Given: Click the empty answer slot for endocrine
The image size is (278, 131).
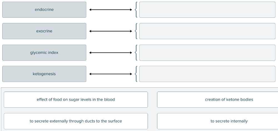Looking at the screenshot, I should click(x=207, y=10).
